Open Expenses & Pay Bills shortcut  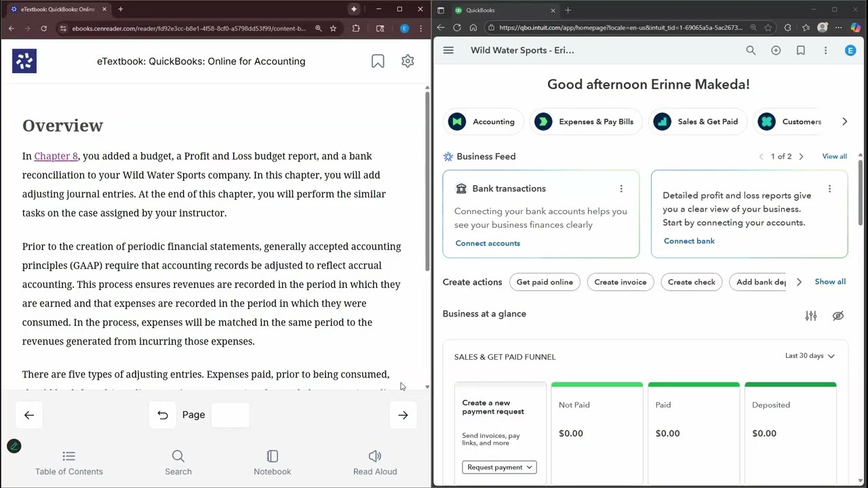(x=586, y=122)
